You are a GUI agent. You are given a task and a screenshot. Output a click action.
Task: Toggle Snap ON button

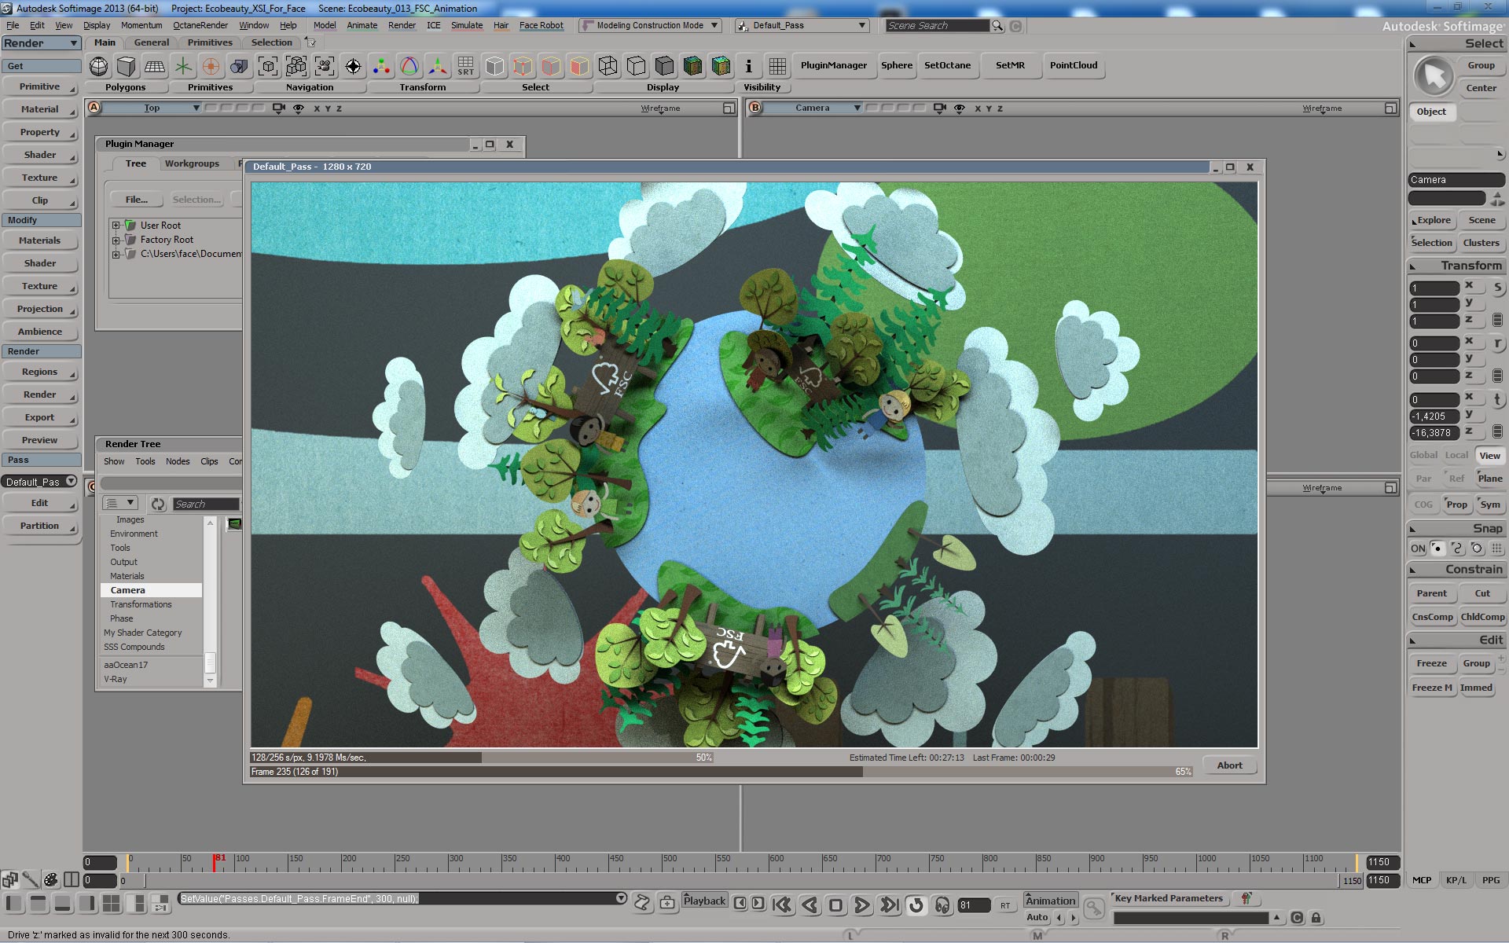1418,549
